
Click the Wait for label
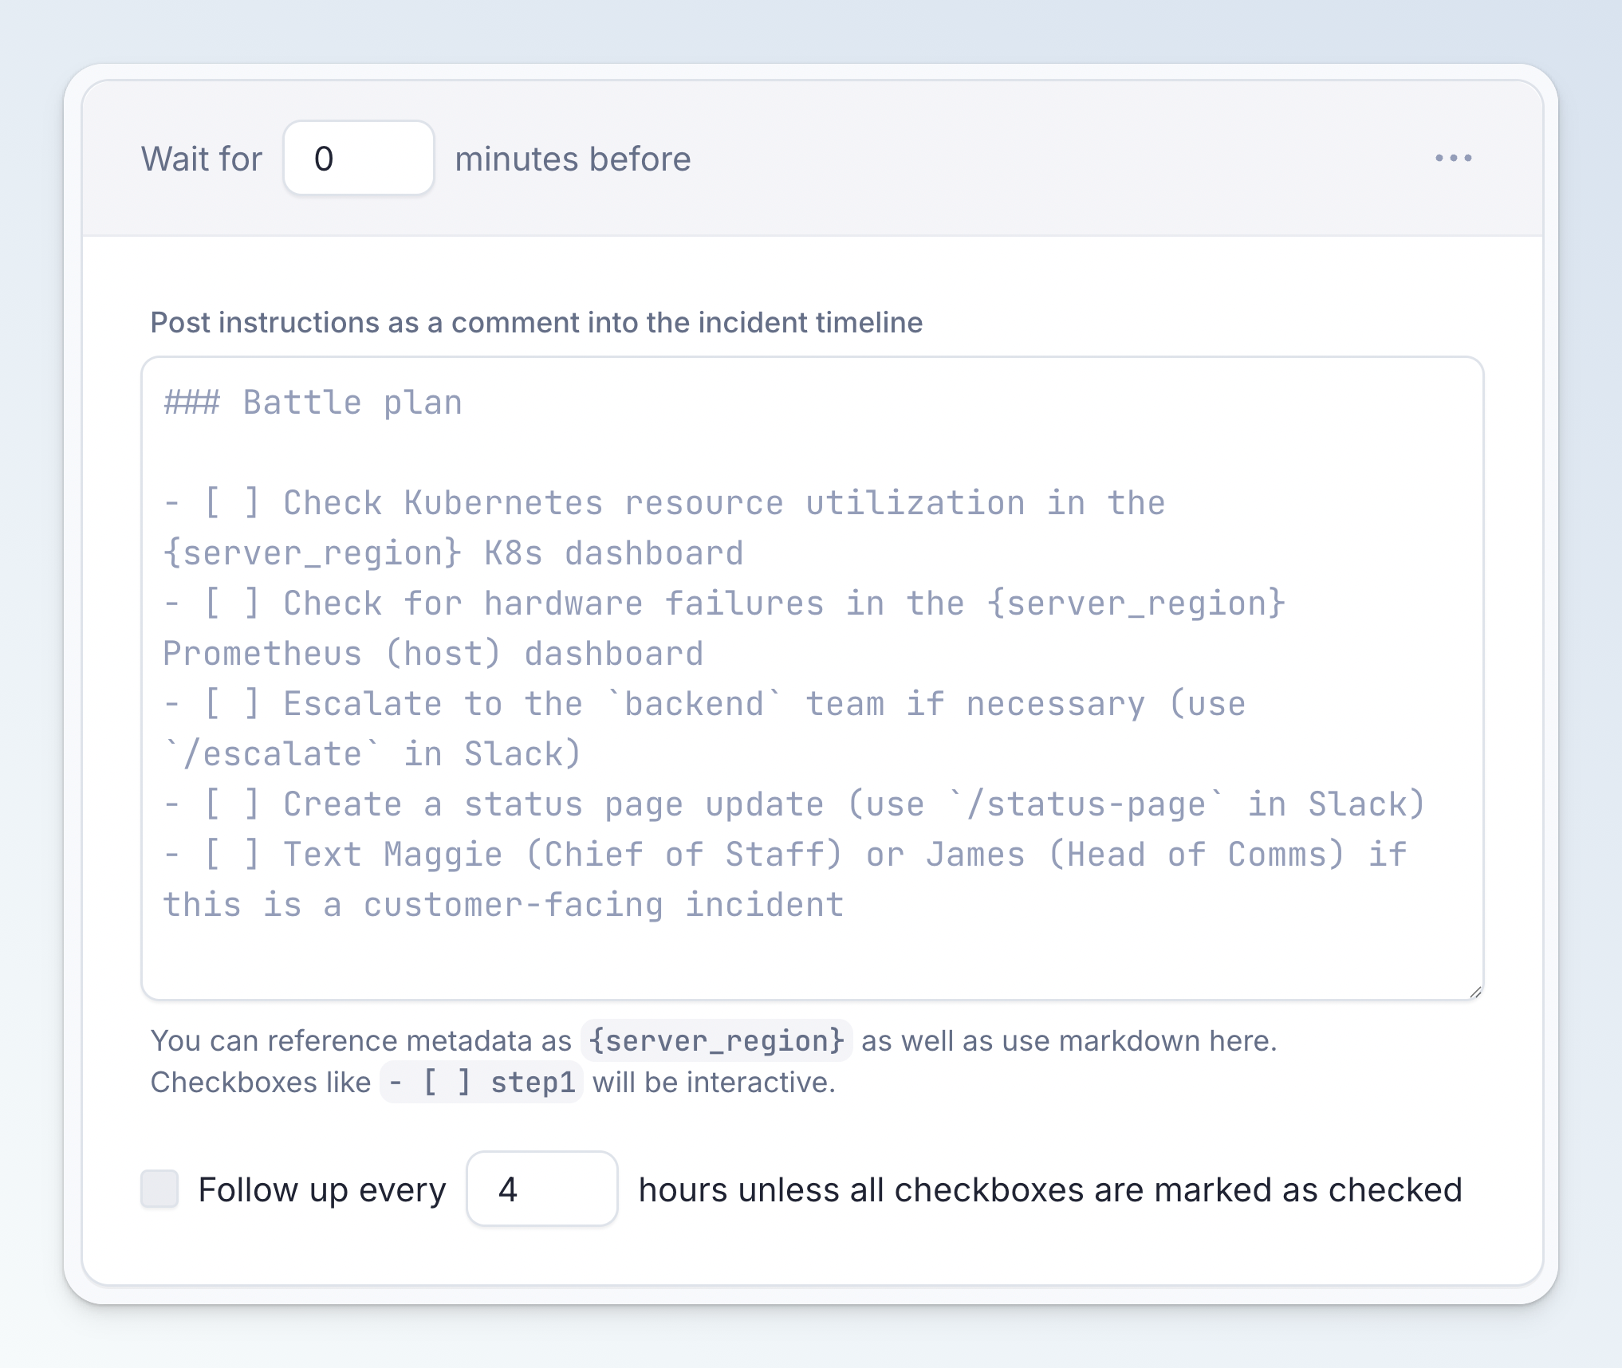point(201,158)
